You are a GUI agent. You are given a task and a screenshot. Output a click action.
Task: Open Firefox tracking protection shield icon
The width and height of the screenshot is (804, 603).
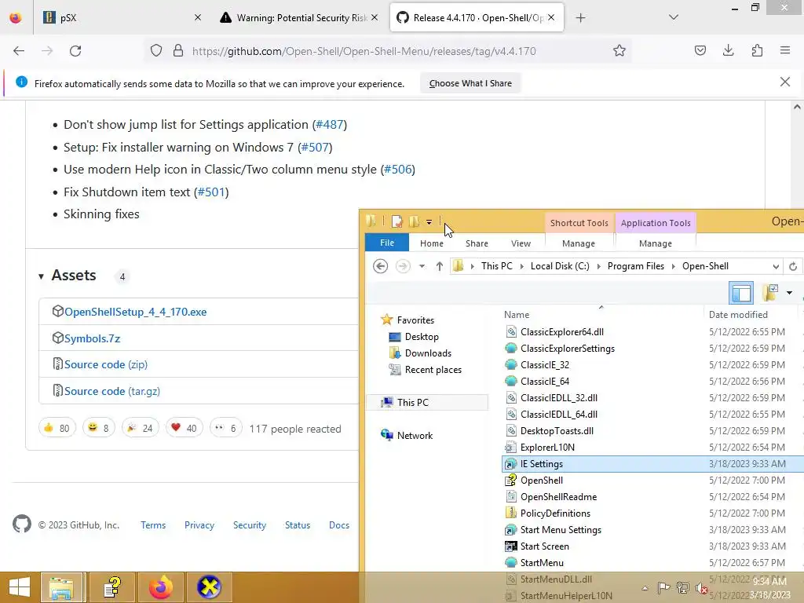point(156,51)
